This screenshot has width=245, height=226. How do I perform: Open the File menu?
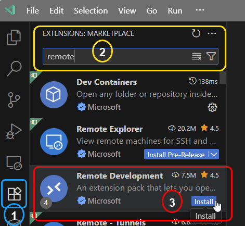tap(33, 11)
